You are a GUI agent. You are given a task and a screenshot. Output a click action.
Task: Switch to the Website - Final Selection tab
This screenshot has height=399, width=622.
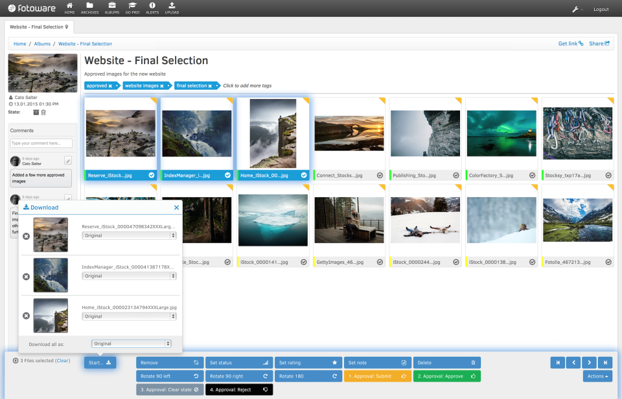36,27
